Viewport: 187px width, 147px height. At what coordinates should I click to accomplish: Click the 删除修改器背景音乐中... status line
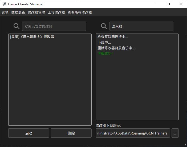[116, 48]
